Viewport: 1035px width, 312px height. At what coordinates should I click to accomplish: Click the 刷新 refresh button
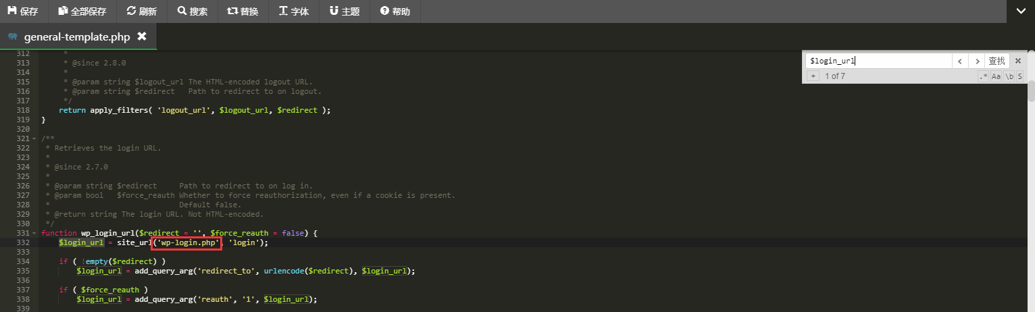click(142, 11)
